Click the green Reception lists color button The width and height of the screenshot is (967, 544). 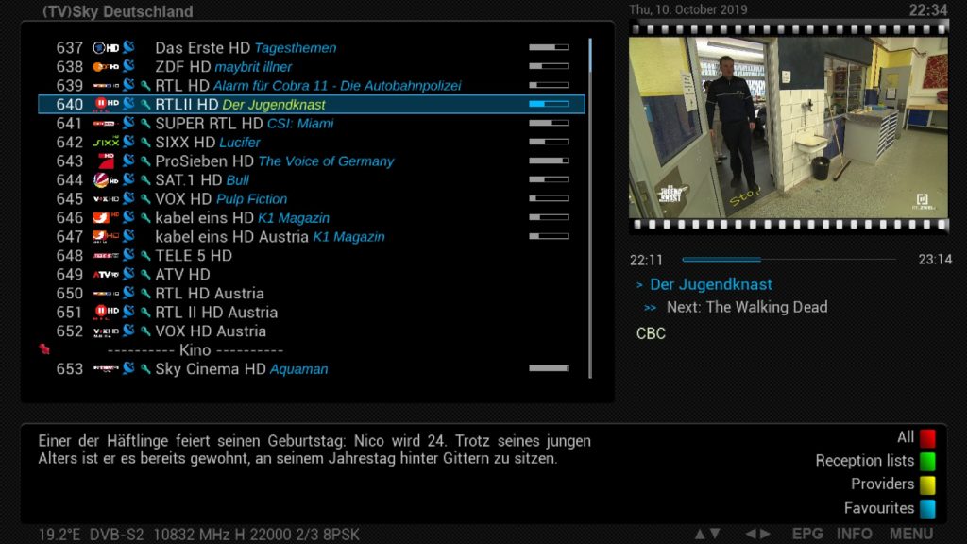(927, 461)
